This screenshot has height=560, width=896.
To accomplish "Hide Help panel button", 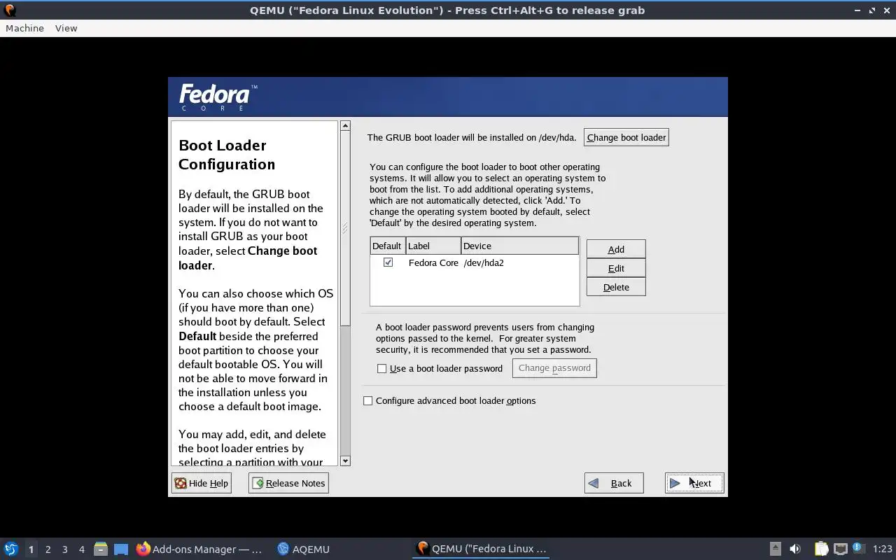I will pyautogui.click(x=202, y=483).
